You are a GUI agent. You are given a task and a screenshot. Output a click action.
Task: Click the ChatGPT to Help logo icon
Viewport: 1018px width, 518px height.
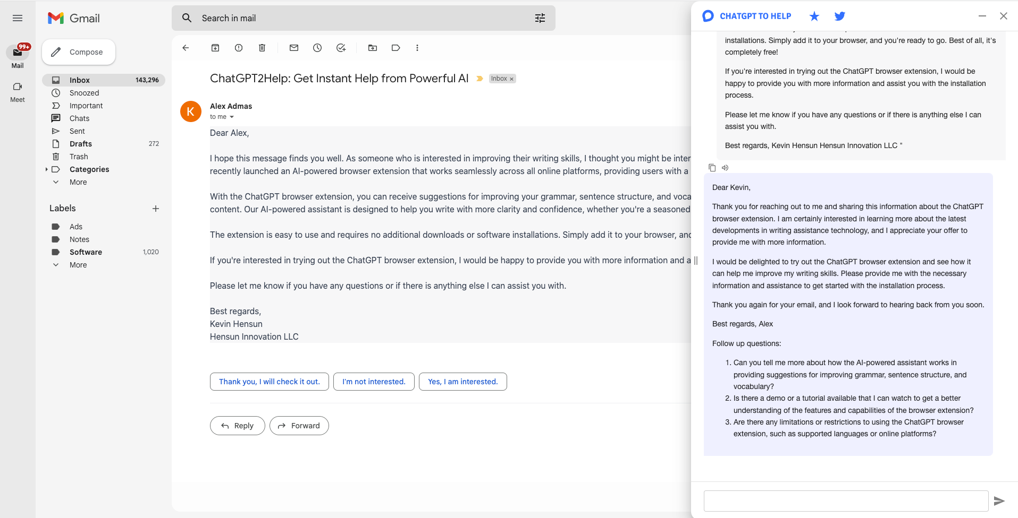click(x=708, y=16)
